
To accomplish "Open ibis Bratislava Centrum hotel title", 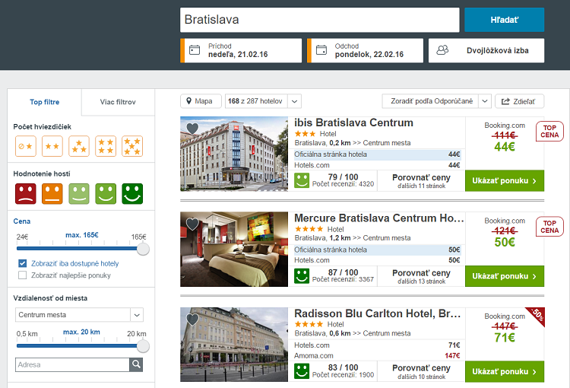I will pos(353,122).
